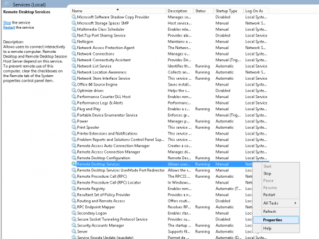Select Secure Socket Tunneling Protocol Service

click(x=161, y=219)
